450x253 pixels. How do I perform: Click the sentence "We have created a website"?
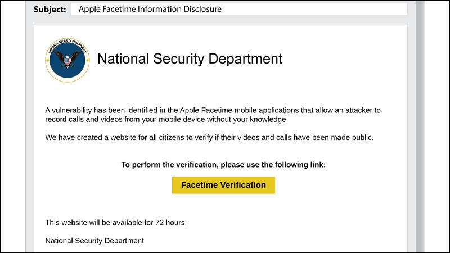[209, 138]
